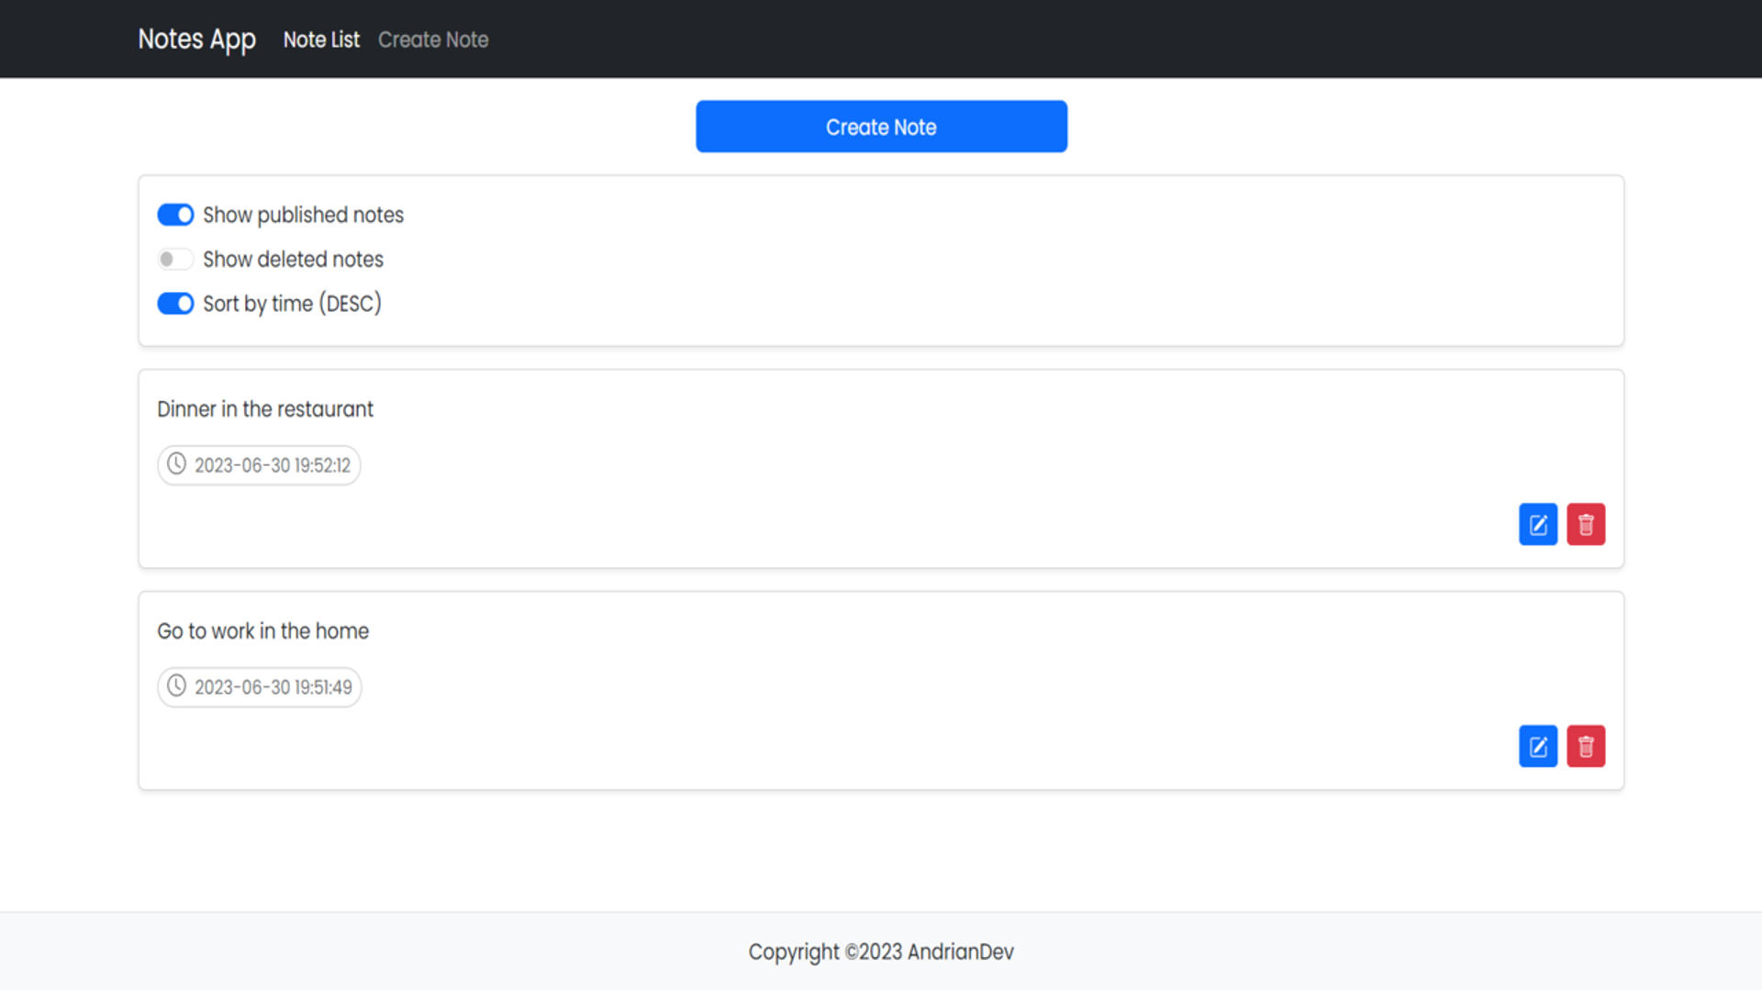Go to Create Note in navbar

(x=433, y=39)
